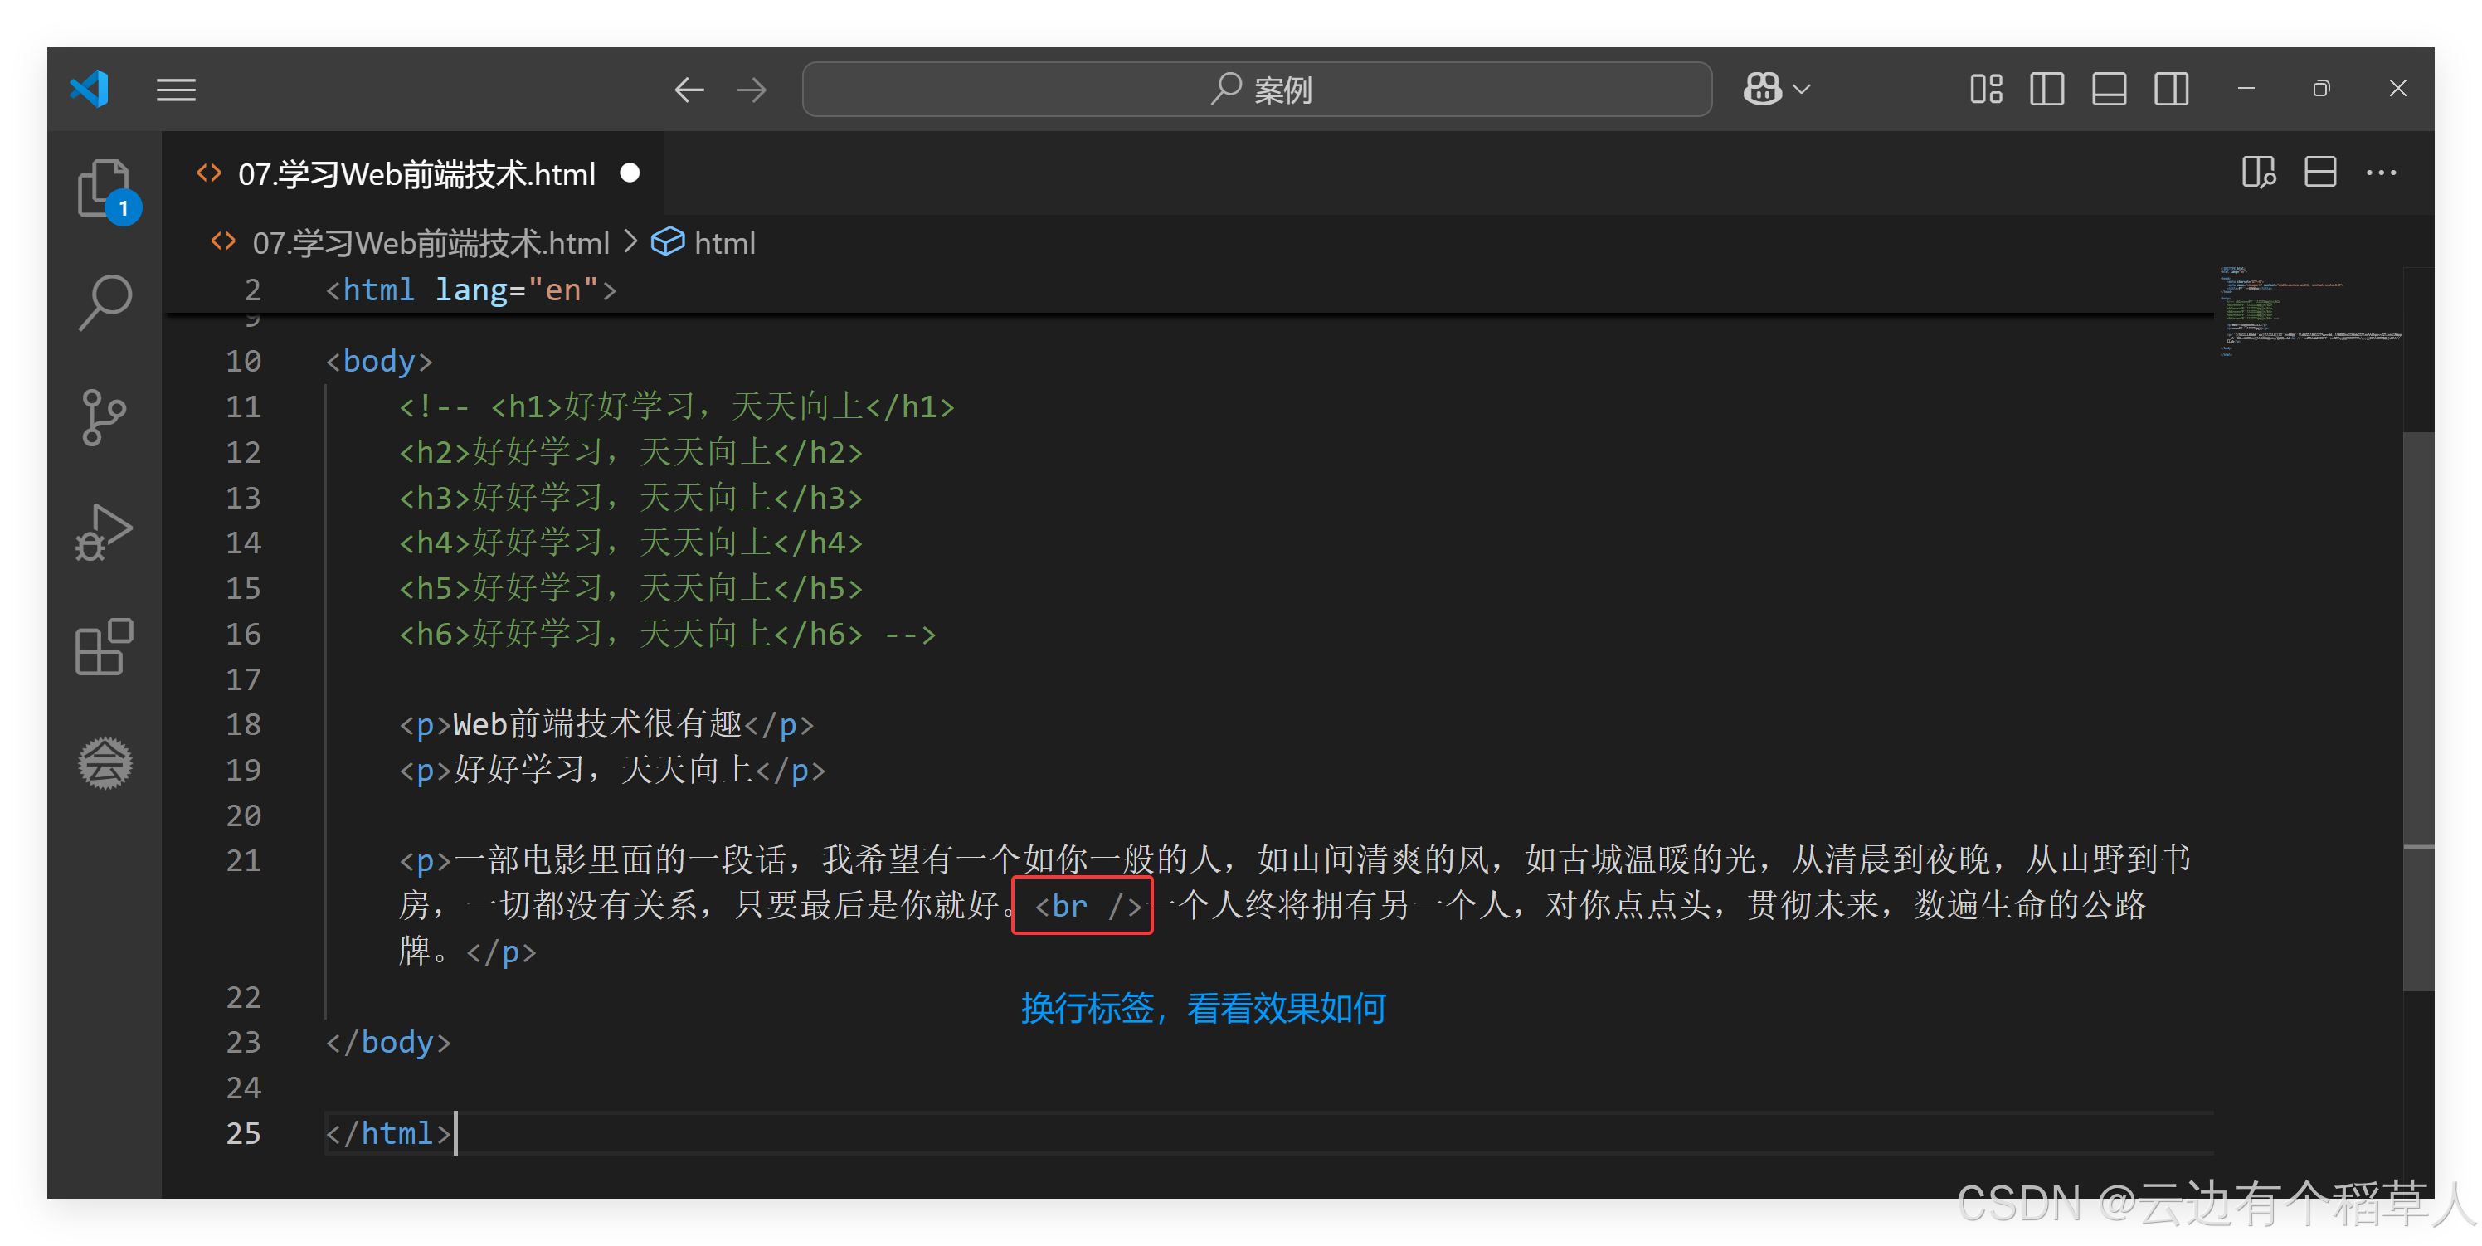Open the Extensions view
The width and height of the screenshot is (2482, 1246).
104,646
